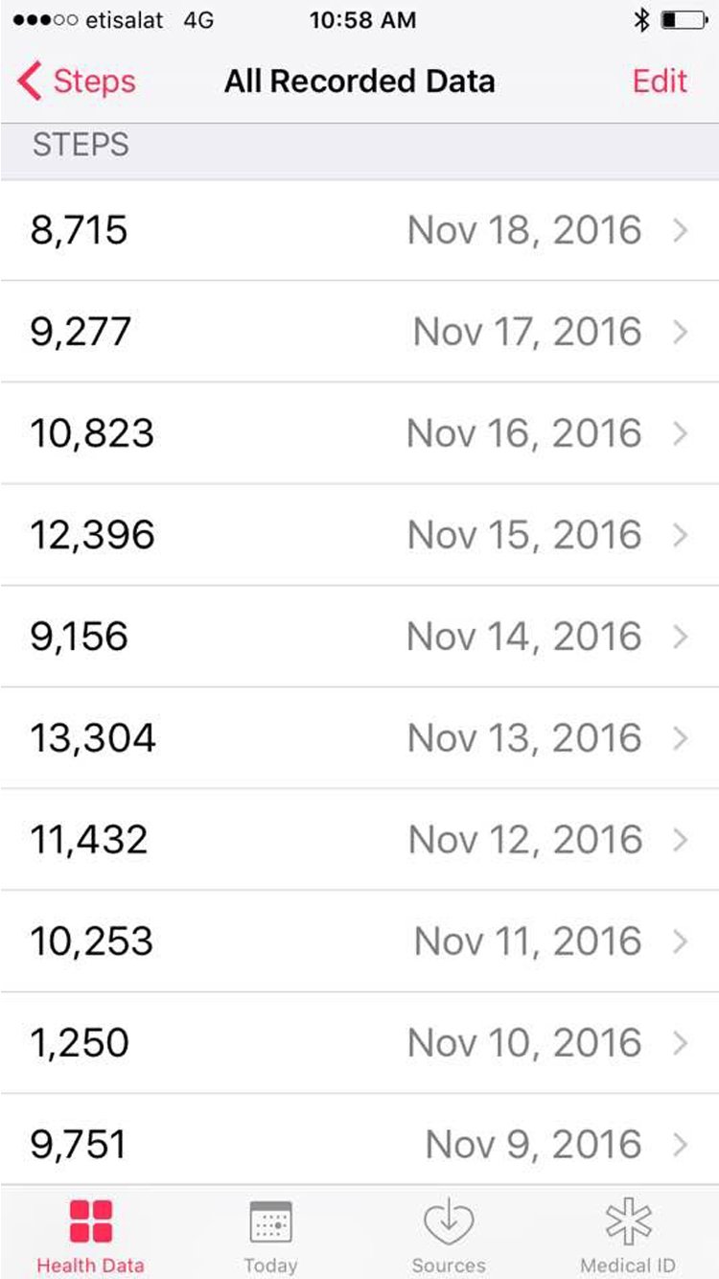Expand chevron for Nov 18, 2016
Viewport: 719px width, 1279px height.
pyautogui.click(x=680, y=230)
